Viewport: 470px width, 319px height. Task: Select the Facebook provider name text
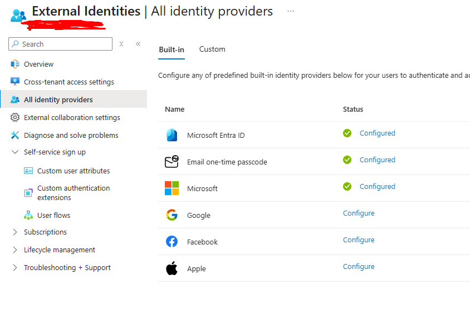[202, 242]
